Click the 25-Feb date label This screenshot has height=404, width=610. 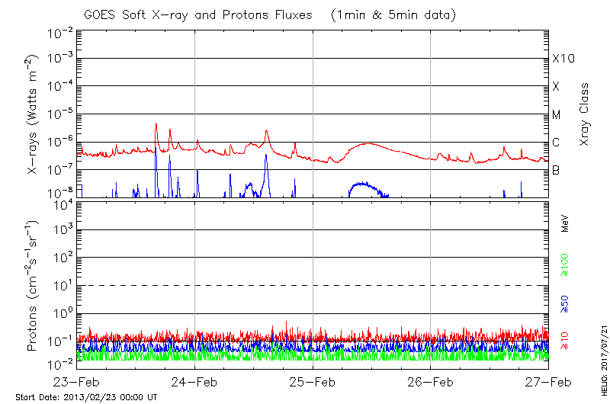click(313, 382)
